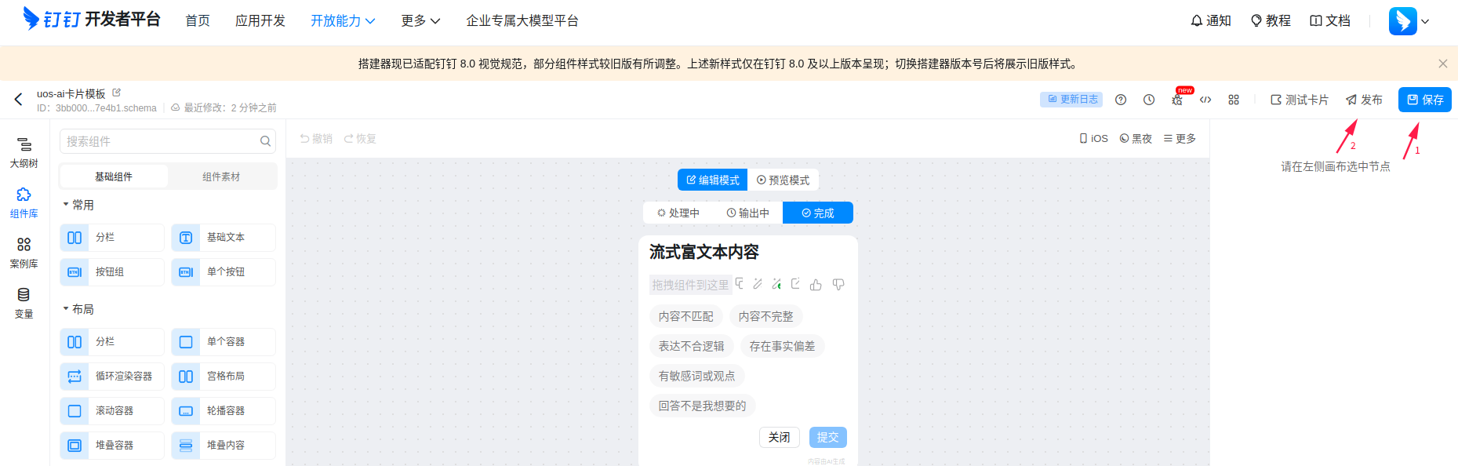Click the thumbs-up icon in the card
Screen dimensions: 1458x466
[x=816, y=285]
